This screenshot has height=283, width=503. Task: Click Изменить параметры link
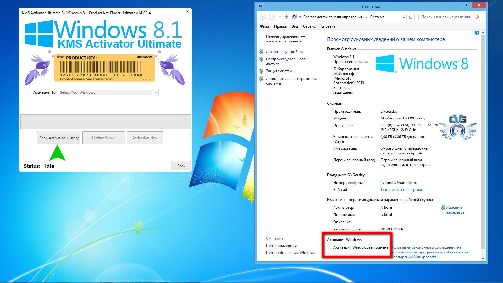tap(455, 210)
